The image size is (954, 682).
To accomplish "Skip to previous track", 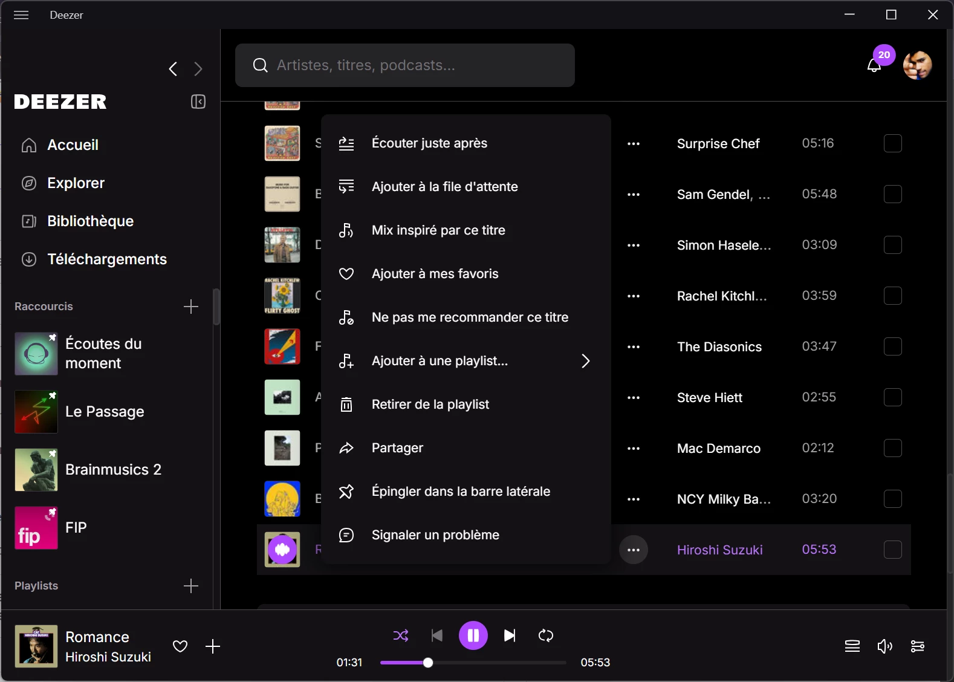I will 437,635.
